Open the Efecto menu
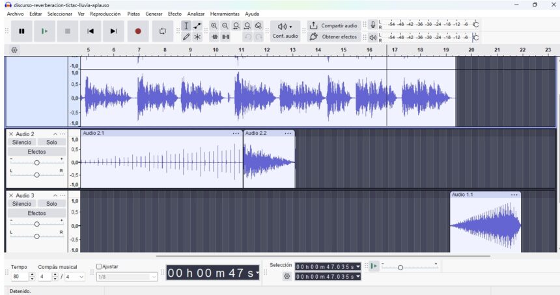The image size is (560, 295). click(175, 14)
